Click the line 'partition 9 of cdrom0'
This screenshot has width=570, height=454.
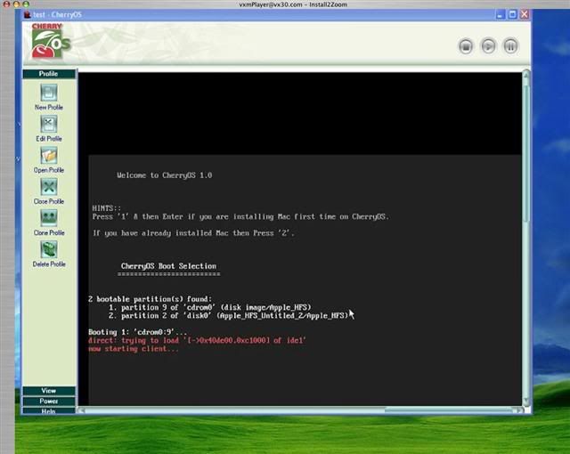coord(210,307)
